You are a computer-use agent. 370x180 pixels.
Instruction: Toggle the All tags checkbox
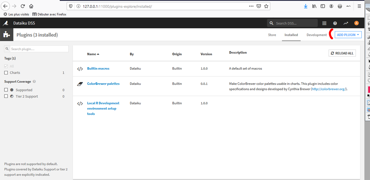pyautogui.click(x=6, y=66)
